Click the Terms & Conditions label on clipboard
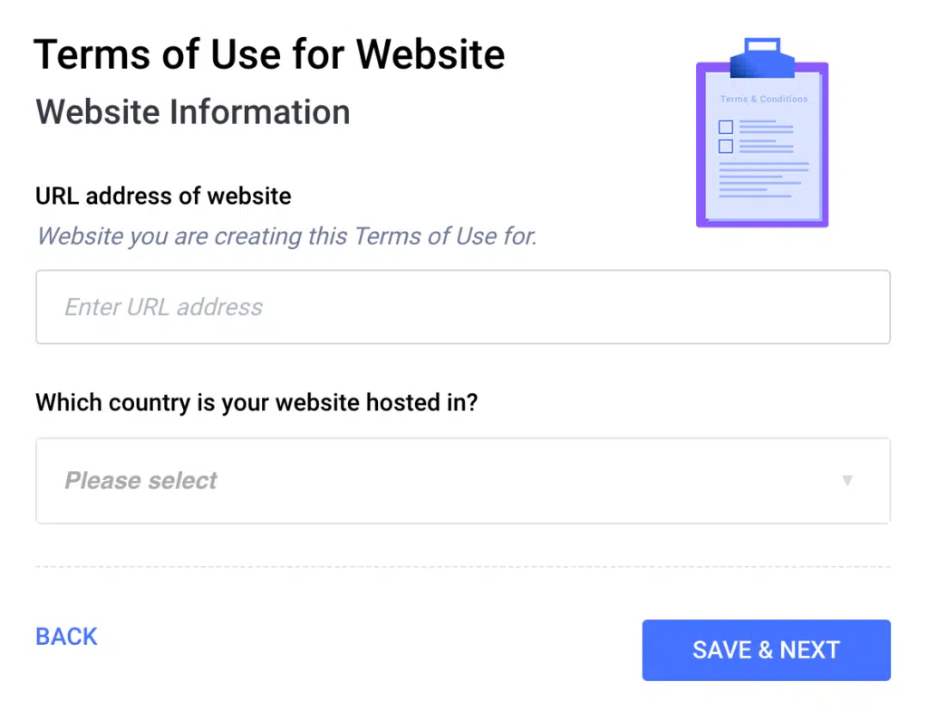The height and width of the screenshot is (711, 928). click(764, 98)
